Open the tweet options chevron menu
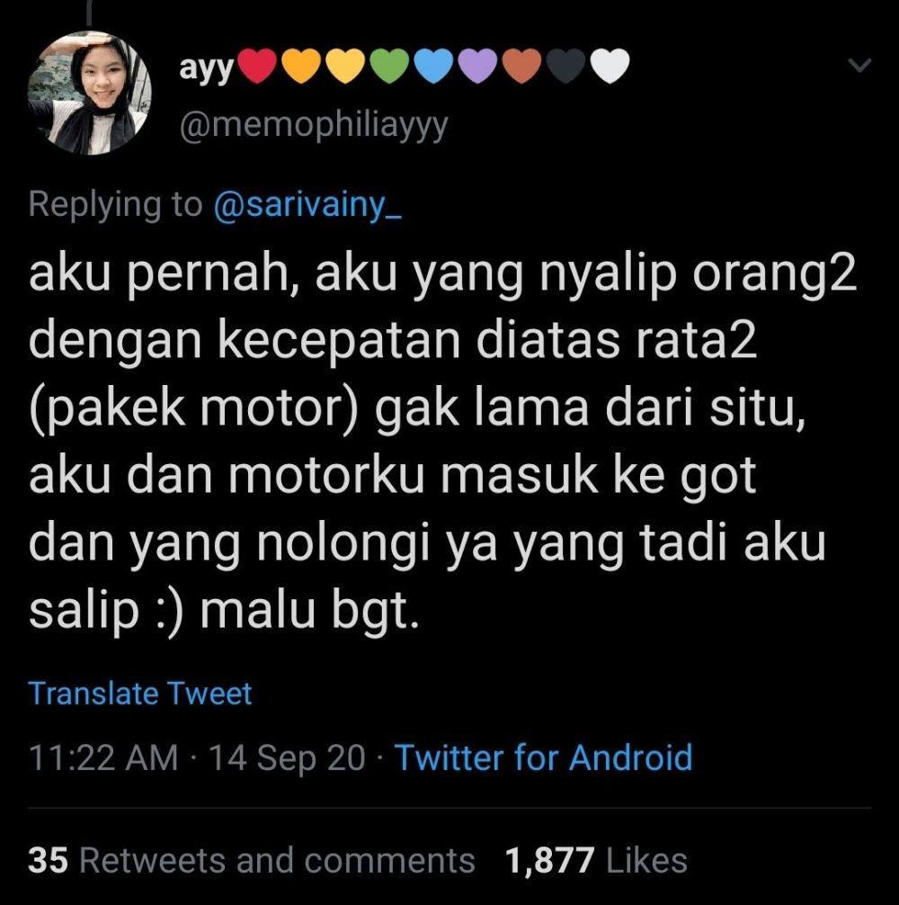Viewport: 899px width, 905px height. (859, 65)
